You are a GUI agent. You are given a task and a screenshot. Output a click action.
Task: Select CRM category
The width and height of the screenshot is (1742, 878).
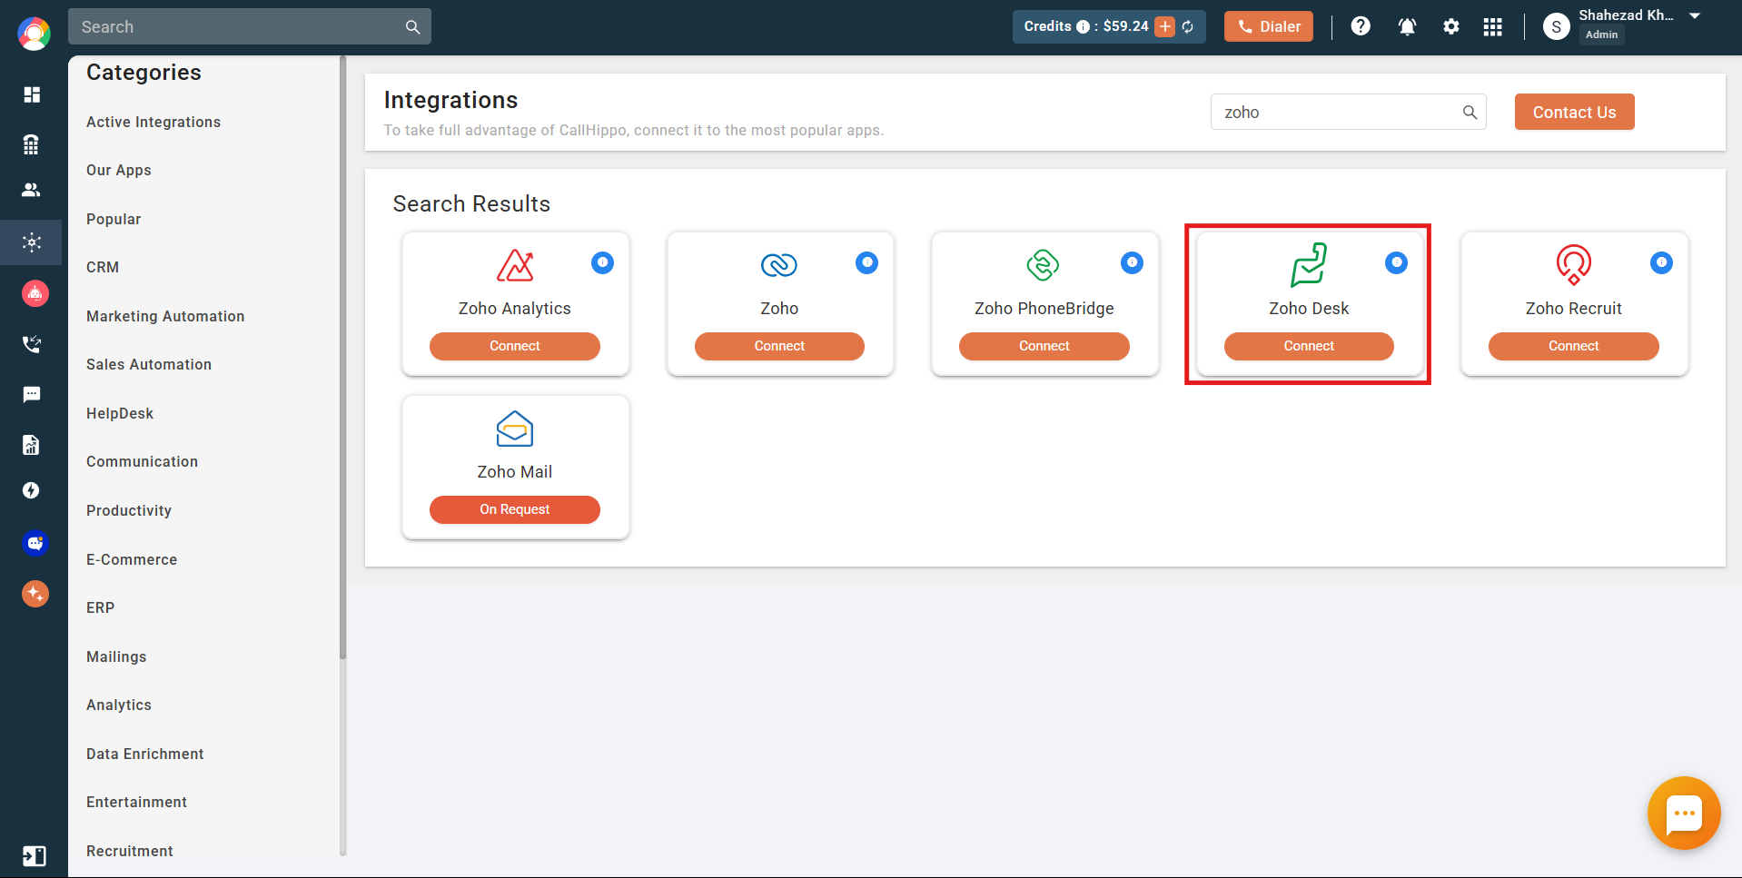point(103,268)
